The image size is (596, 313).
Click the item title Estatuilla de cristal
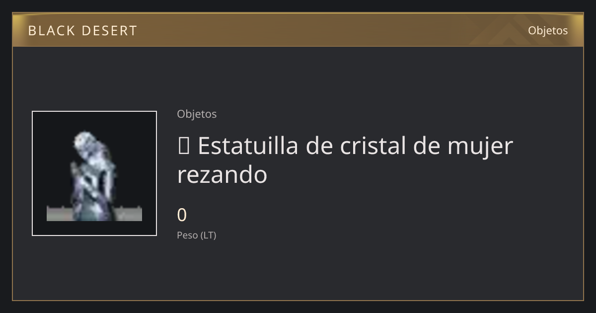345,160
